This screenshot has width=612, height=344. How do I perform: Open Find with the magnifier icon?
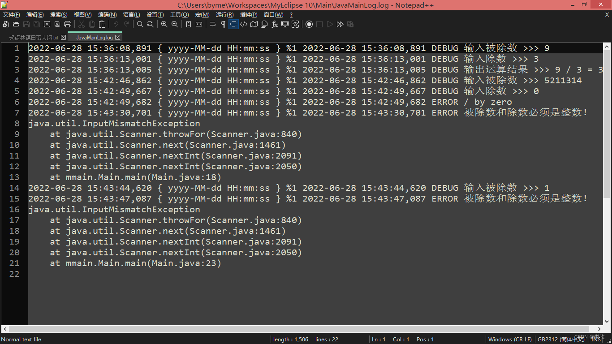click(x=140, y=24)
